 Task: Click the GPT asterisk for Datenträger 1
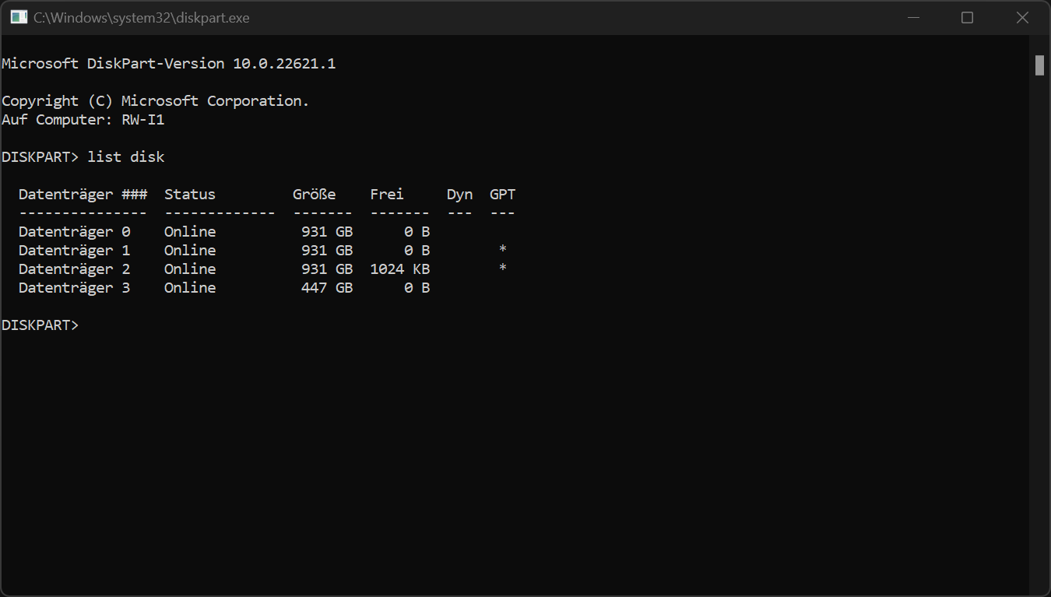tap(503, 249)
